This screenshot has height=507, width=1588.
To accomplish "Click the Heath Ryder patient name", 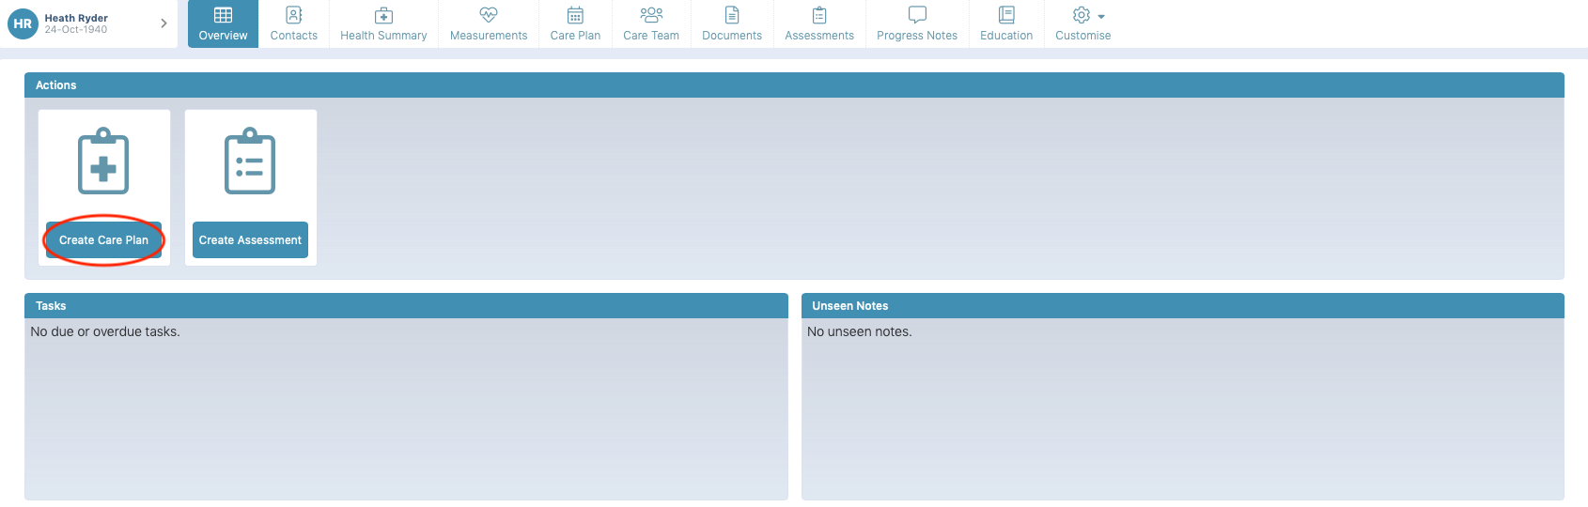I will [x=76, y=18].
